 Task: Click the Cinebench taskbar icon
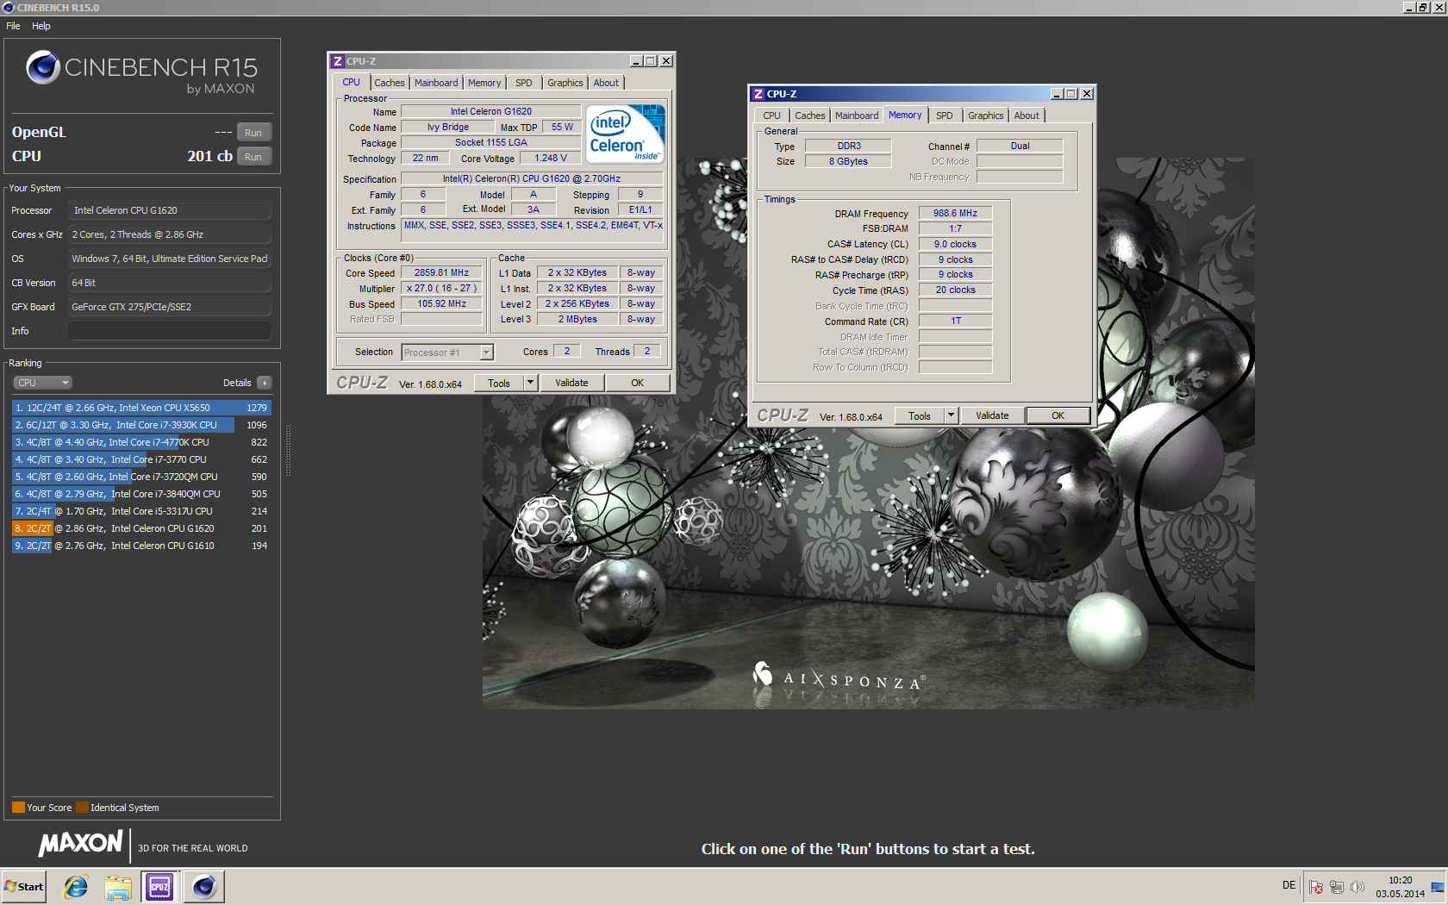(x=204, y=886)
